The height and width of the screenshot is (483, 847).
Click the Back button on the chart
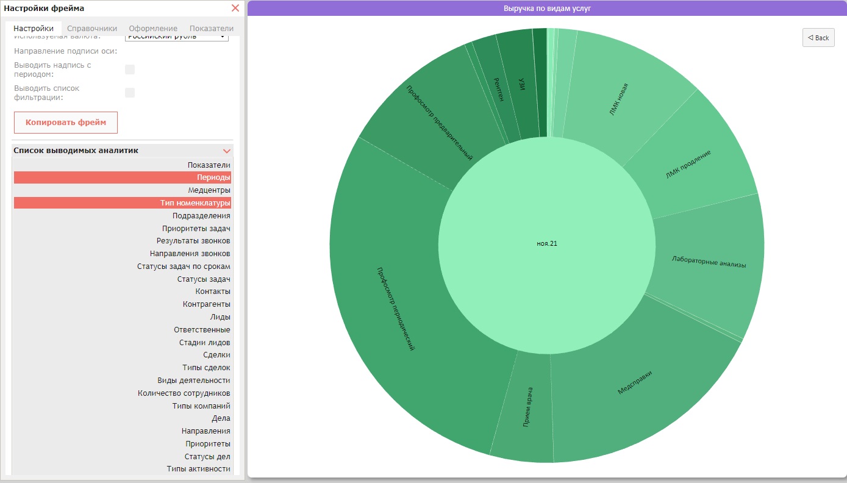[x=818, y=38]
